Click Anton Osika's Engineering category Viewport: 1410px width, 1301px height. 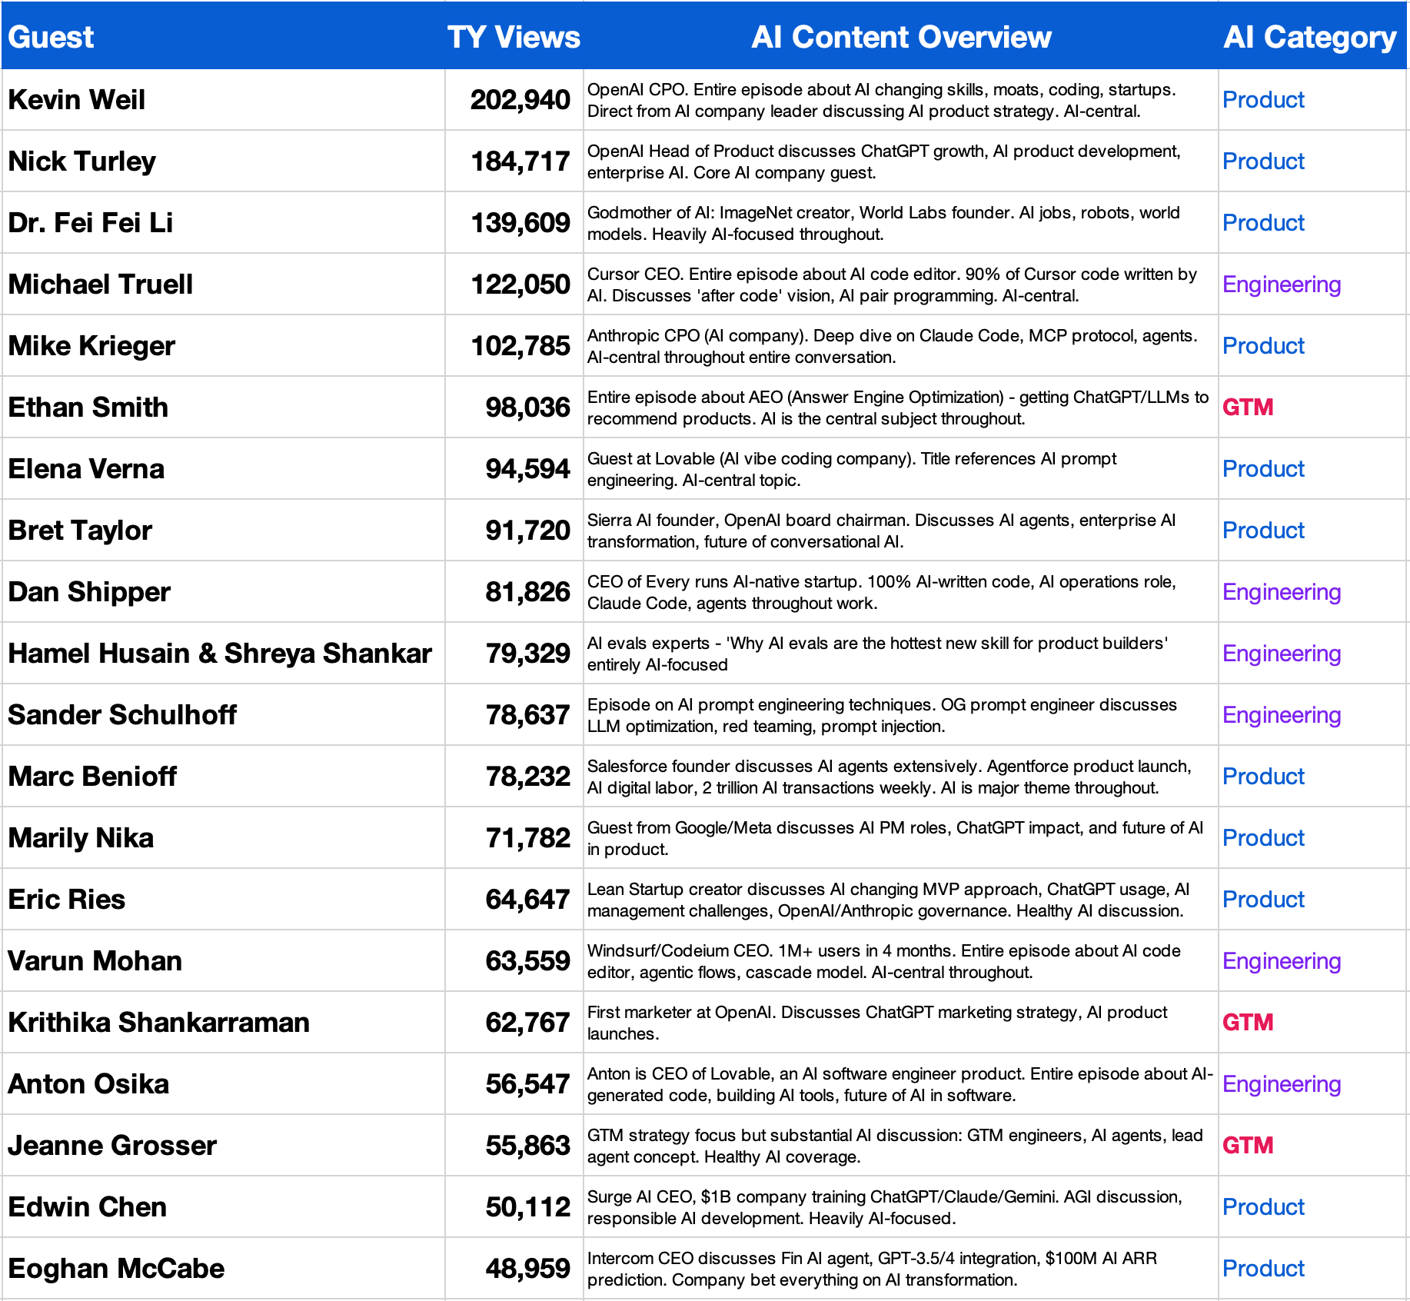click(x=1282, y=1084)
